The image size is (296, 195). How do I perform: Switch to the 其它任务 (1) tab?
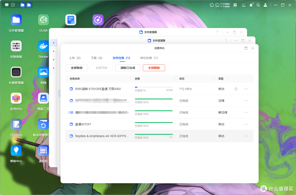(149, 58)
